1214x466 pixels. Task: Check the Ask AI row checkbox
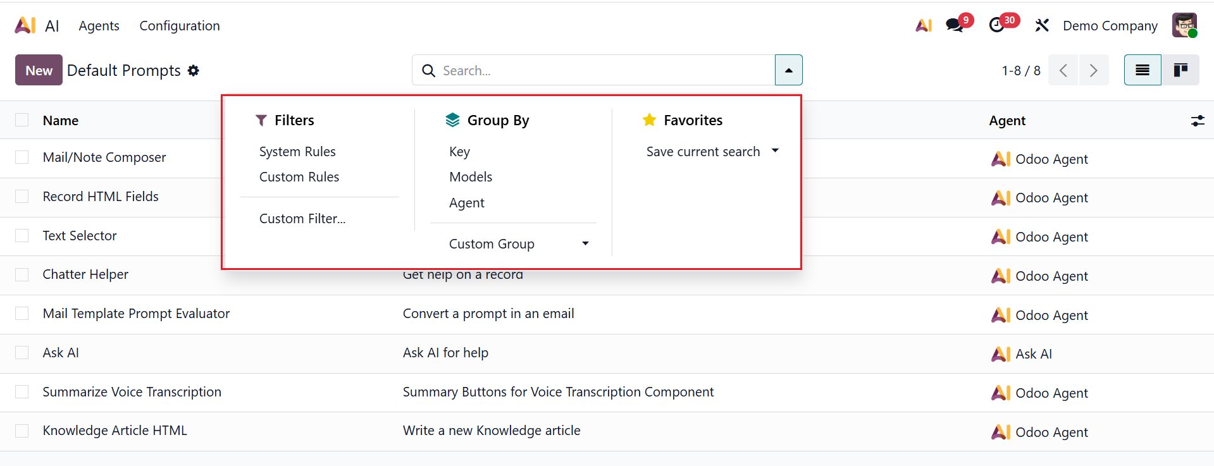pyautogui.click(x=22, y=353)
